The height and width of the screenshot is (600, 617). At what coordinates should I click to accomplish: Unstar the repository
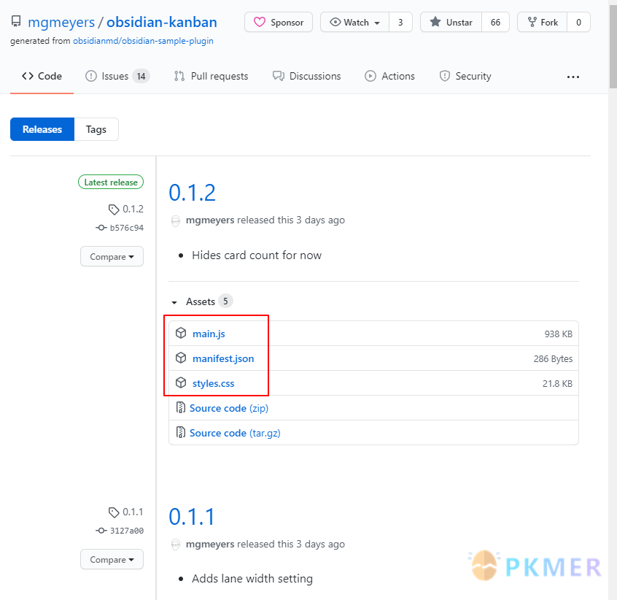(451, 22)
